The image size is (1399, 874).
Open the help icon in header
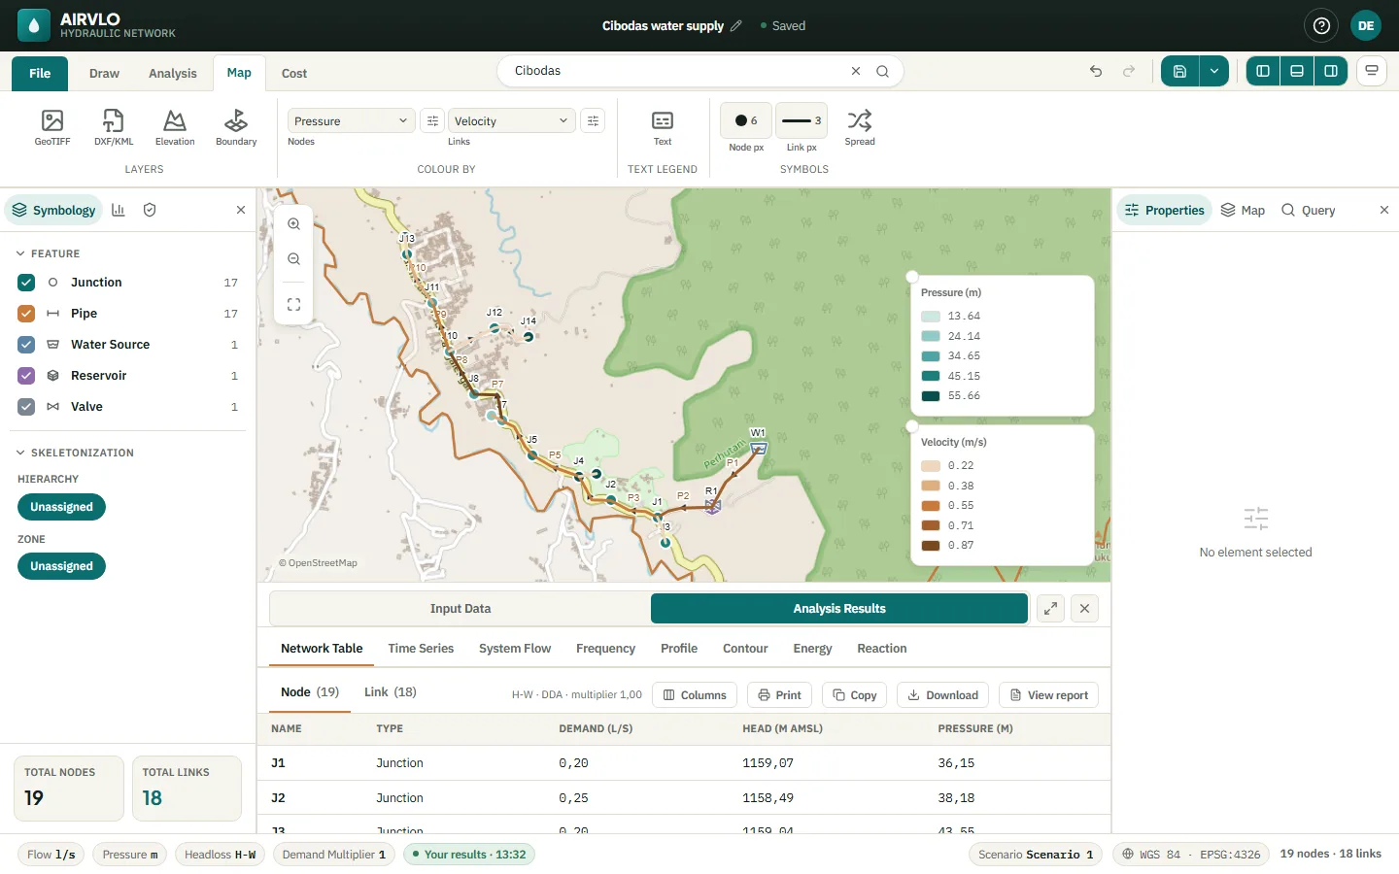coord(1321,26)
